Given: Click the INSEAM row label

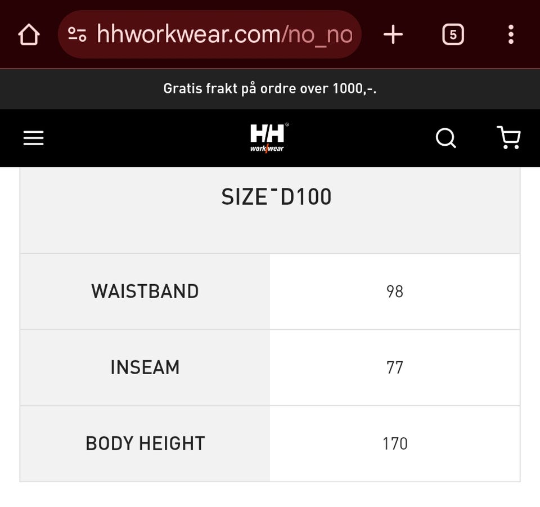Looking at the screenshot, I should pyautogui.click(x=145, y=367).
